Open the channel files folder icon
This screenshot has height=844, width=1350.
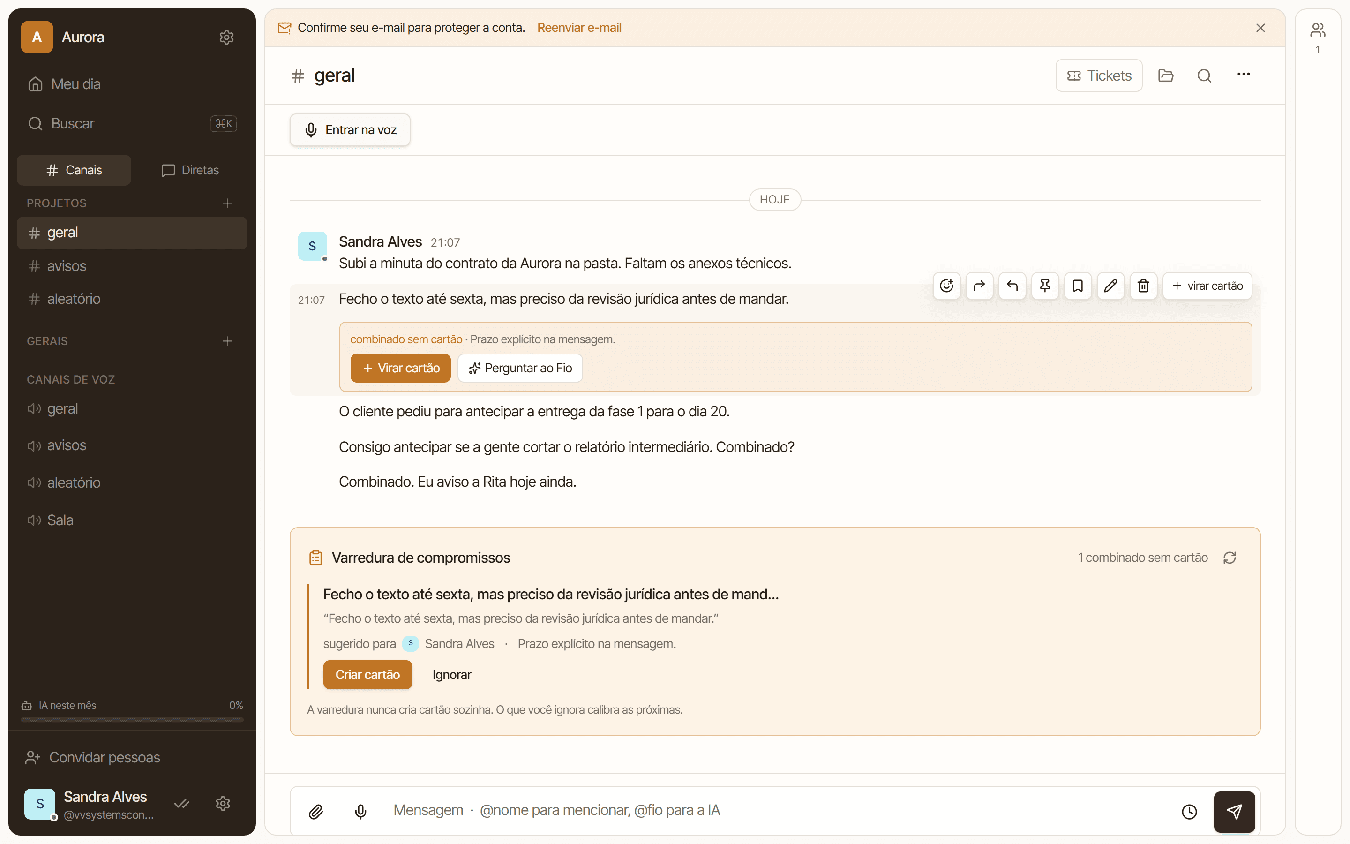pos(1165,75)
